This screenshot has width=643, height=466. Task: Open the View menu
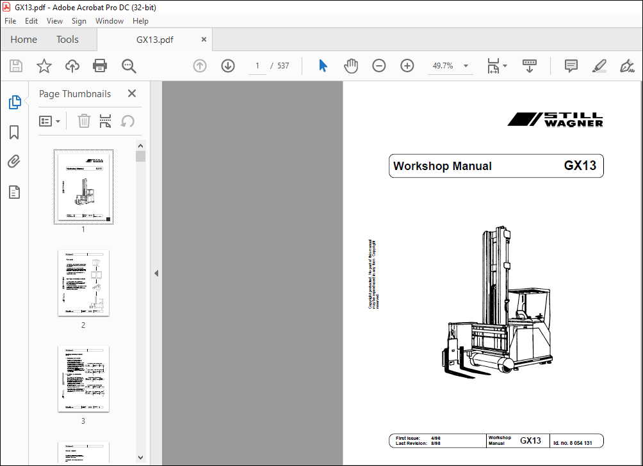[54, 21]
